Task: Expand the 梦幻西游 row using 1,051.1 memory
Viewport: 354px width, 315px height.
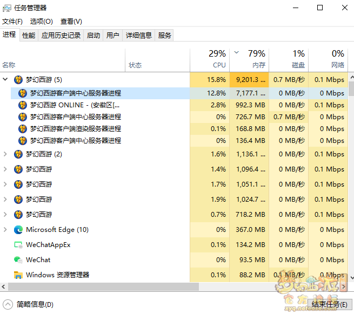Action: click(x=5, y=184)
